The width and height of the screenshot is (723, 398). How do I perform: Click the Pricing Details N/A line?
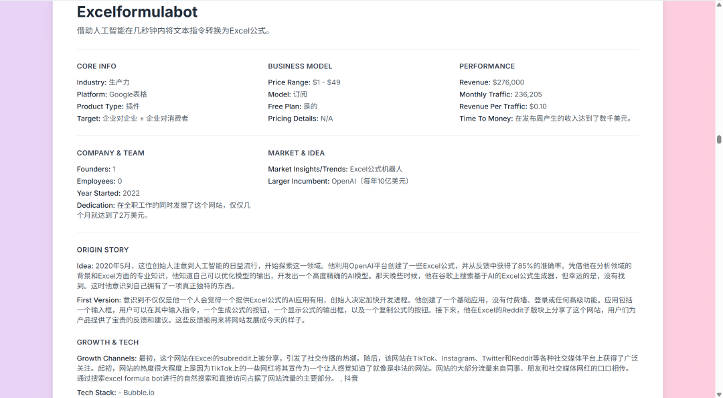tap(300, 118)
